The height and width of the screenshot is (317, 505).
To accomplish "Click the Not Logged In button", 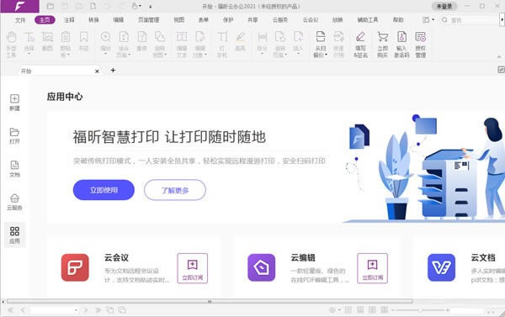I will 444,6.
